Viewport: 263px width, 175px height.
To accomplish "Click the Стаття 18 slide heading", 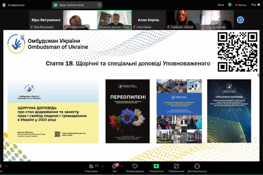I will point(128,64).
